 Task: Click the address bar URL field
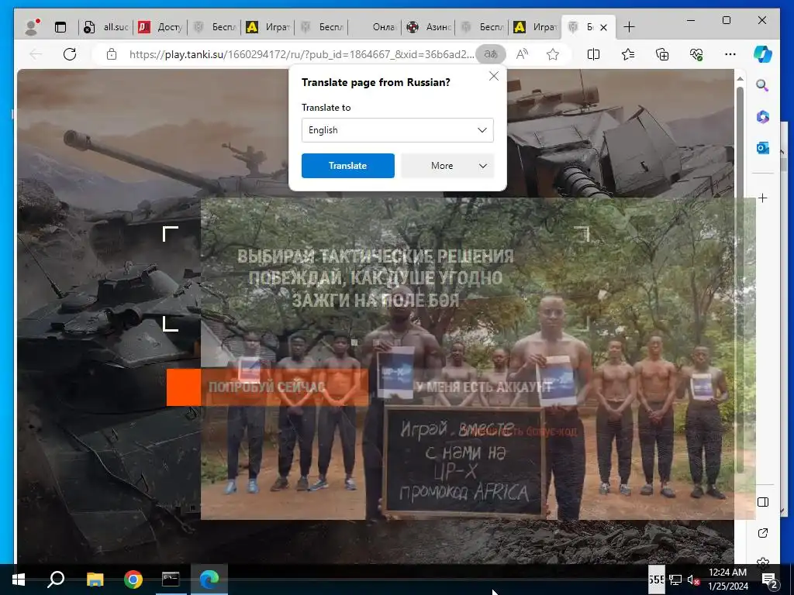point(302,54)
